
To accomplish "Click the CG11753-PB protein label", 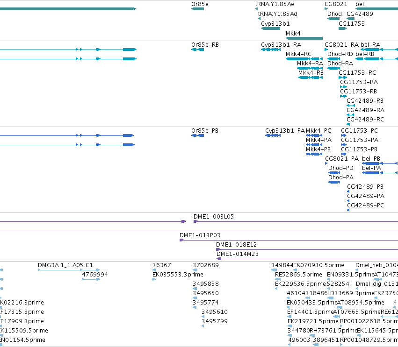I will pyautogui.click(x=359, y=150).
